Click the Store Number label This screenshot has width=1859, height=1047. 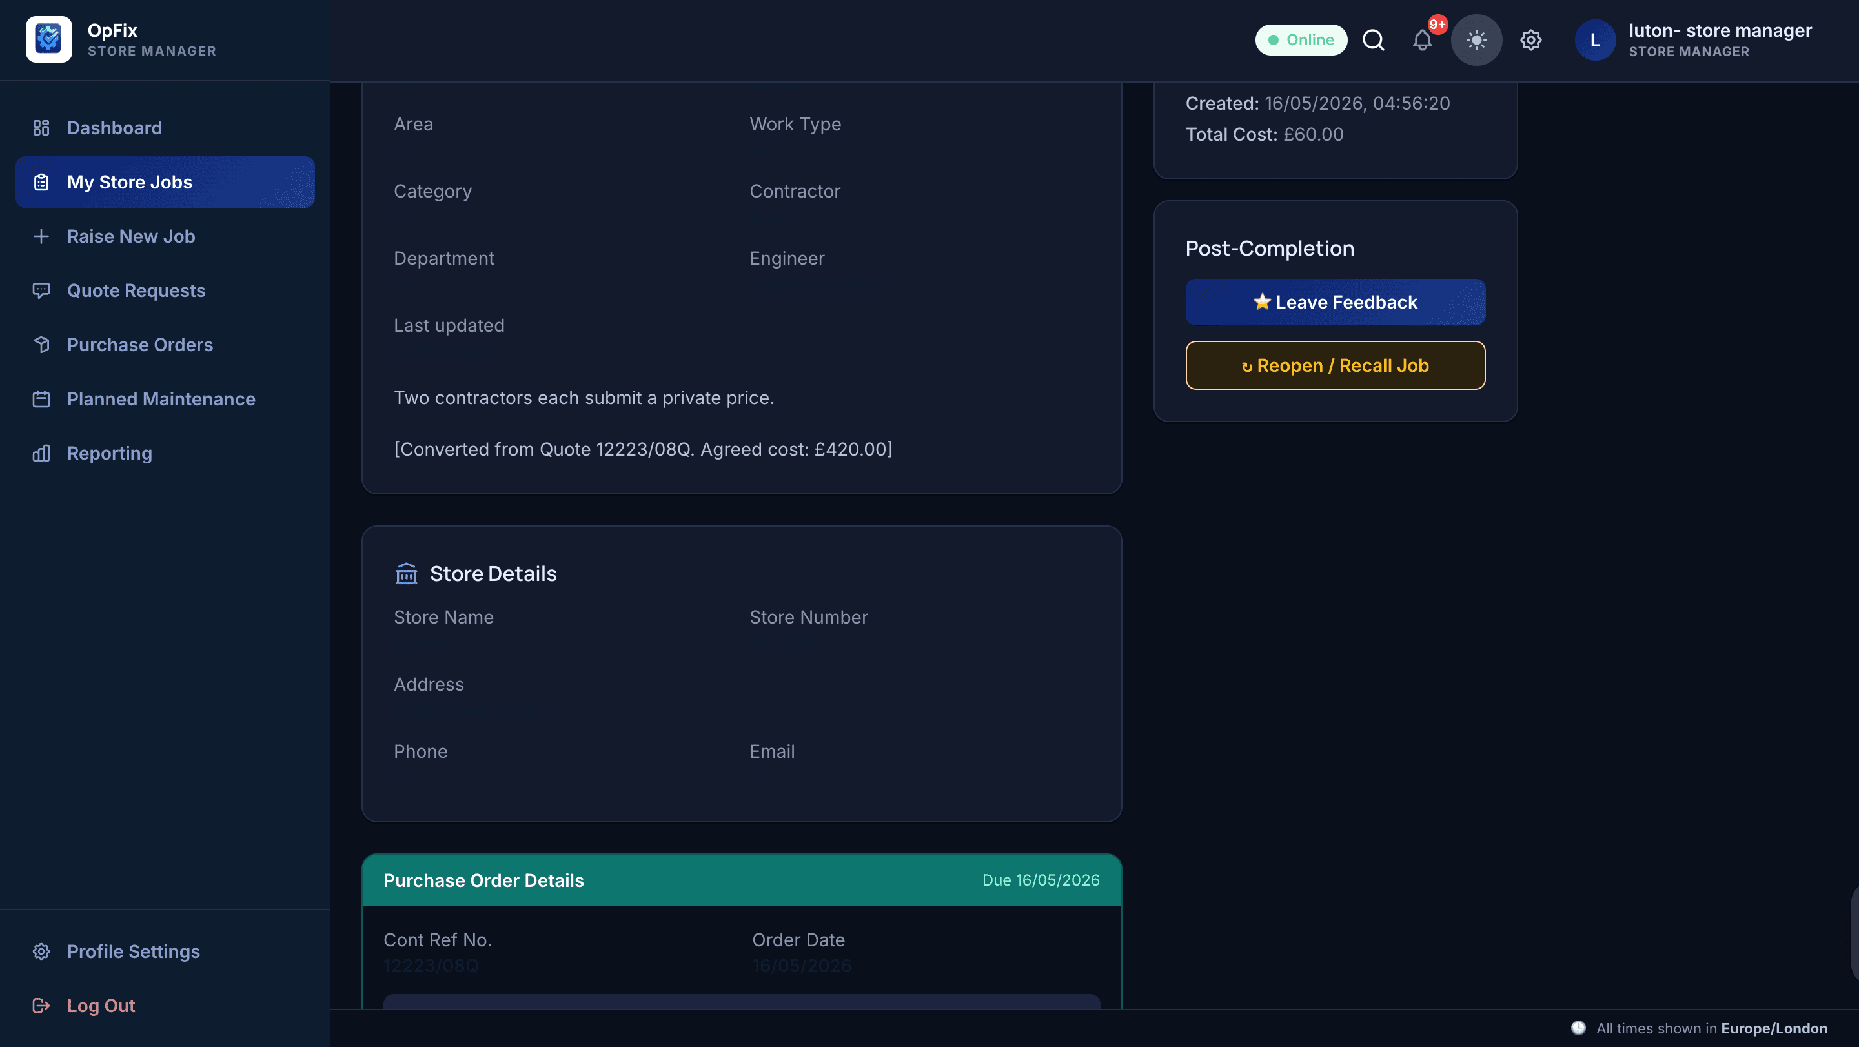point(808,617)
